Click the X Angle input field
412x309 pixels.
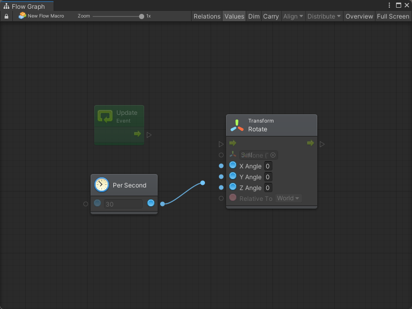(268, 166)
